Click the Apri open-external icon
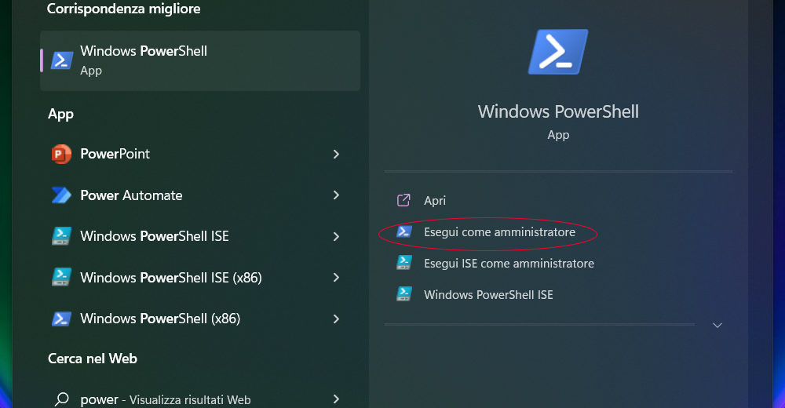Image resolution: width=785 pixels, height=408 pixels. 404,200
